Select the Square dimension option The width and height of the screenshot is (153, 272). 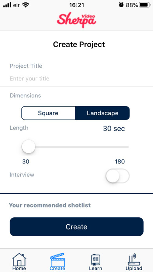48,113
